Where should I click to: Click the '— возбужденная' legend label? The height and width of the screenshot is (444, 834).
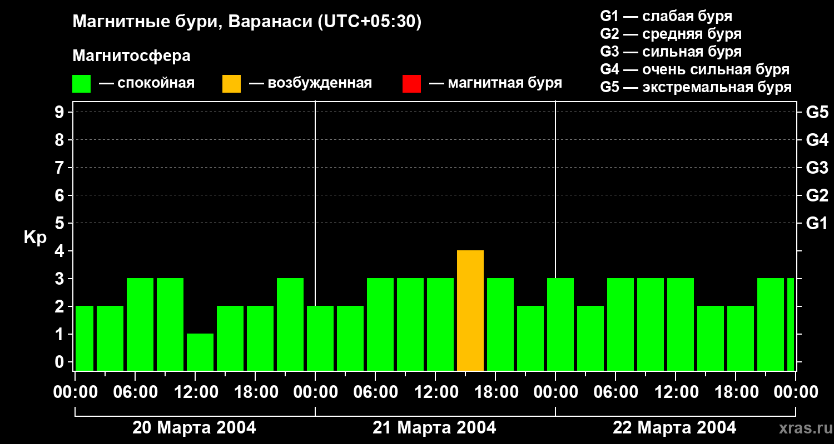[310, 83]
